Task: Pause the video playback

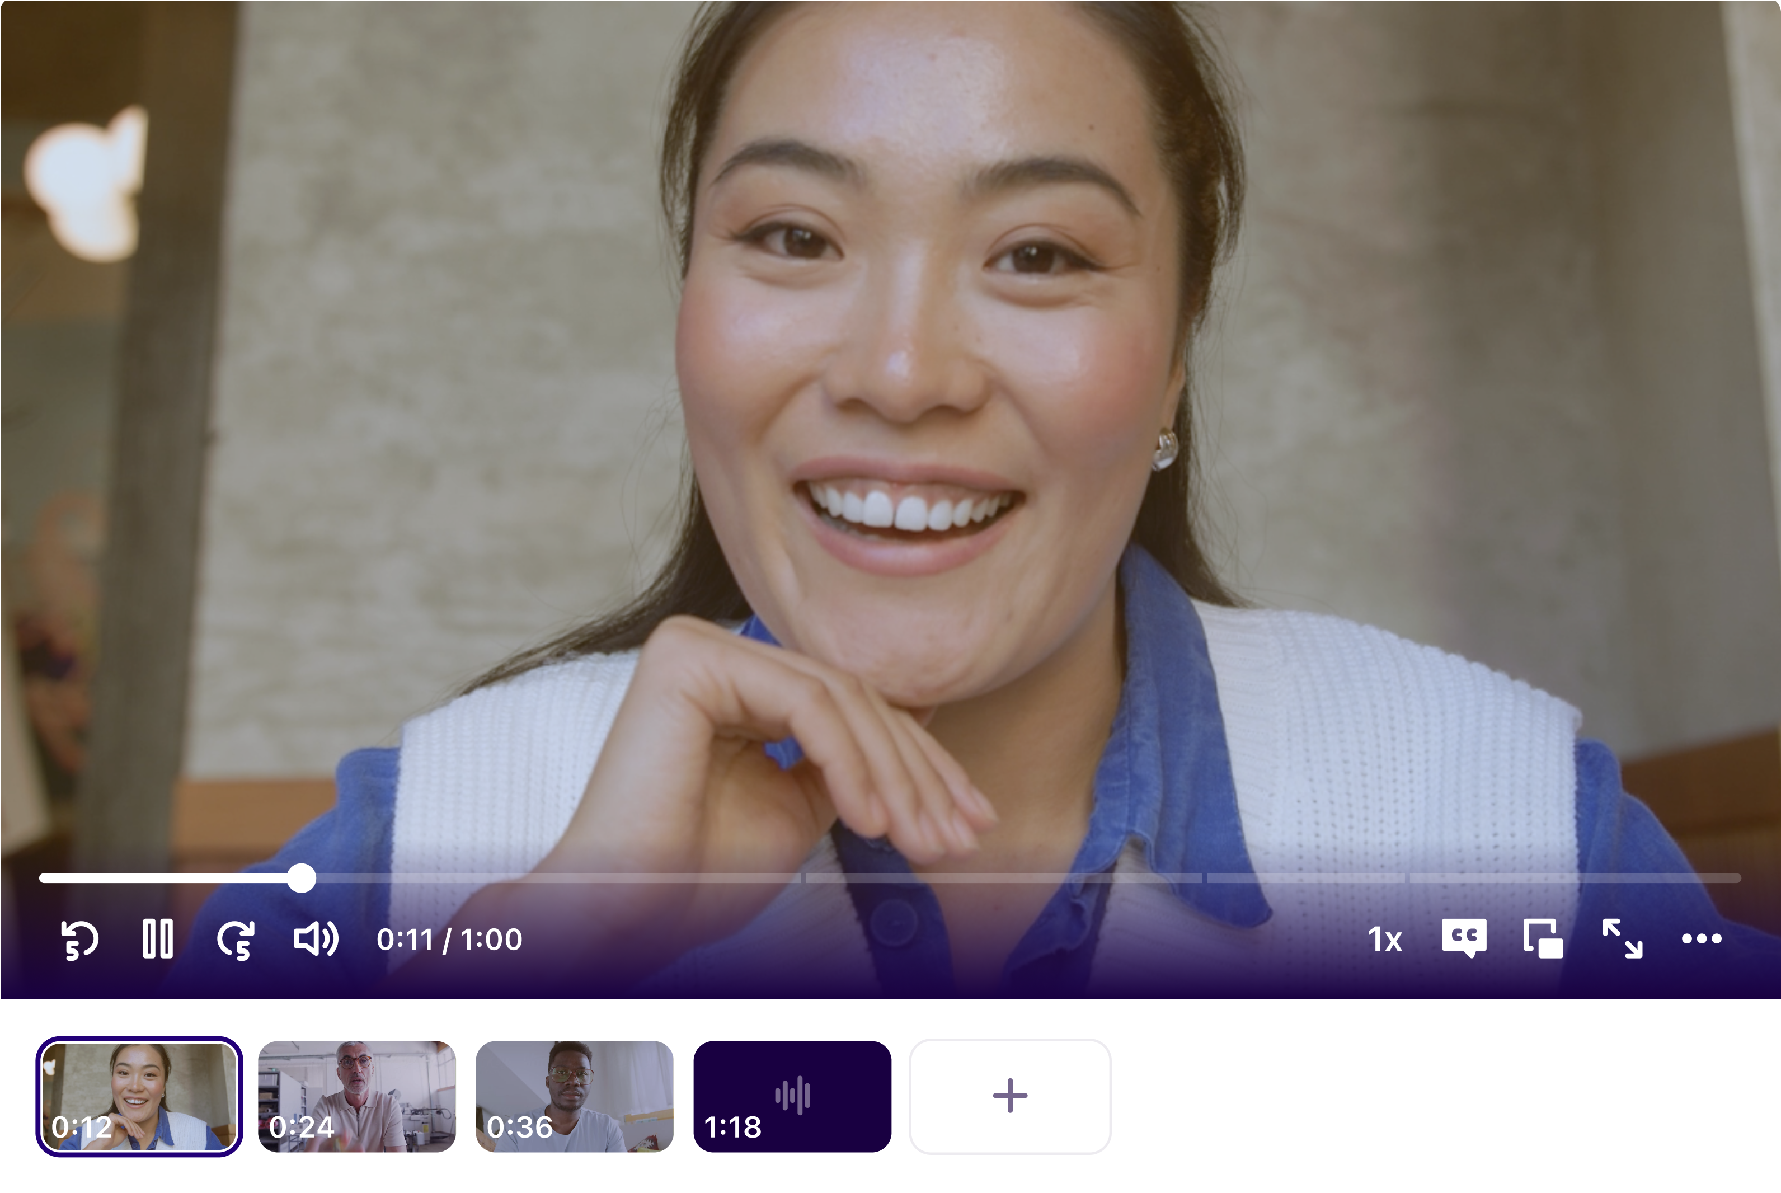Action: pos(157,939)
